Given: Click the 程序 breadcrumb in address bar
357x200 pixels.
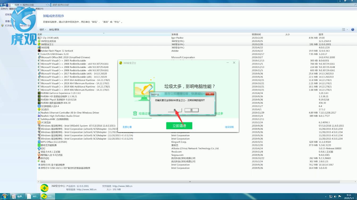Looking at the screenshot, I should [17, 5].
